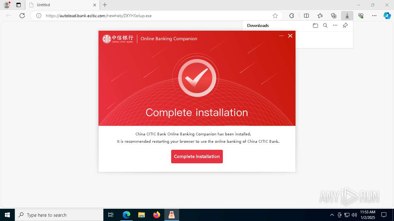Image resolution: width=394 pixels, height=221 pixels.
Task: Open a new browser tab
Action: 105,5
